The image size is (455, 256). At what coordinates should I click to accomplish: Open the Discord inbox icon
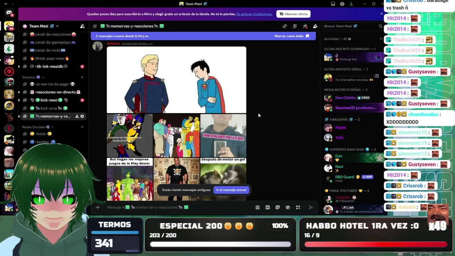[333, 4]
